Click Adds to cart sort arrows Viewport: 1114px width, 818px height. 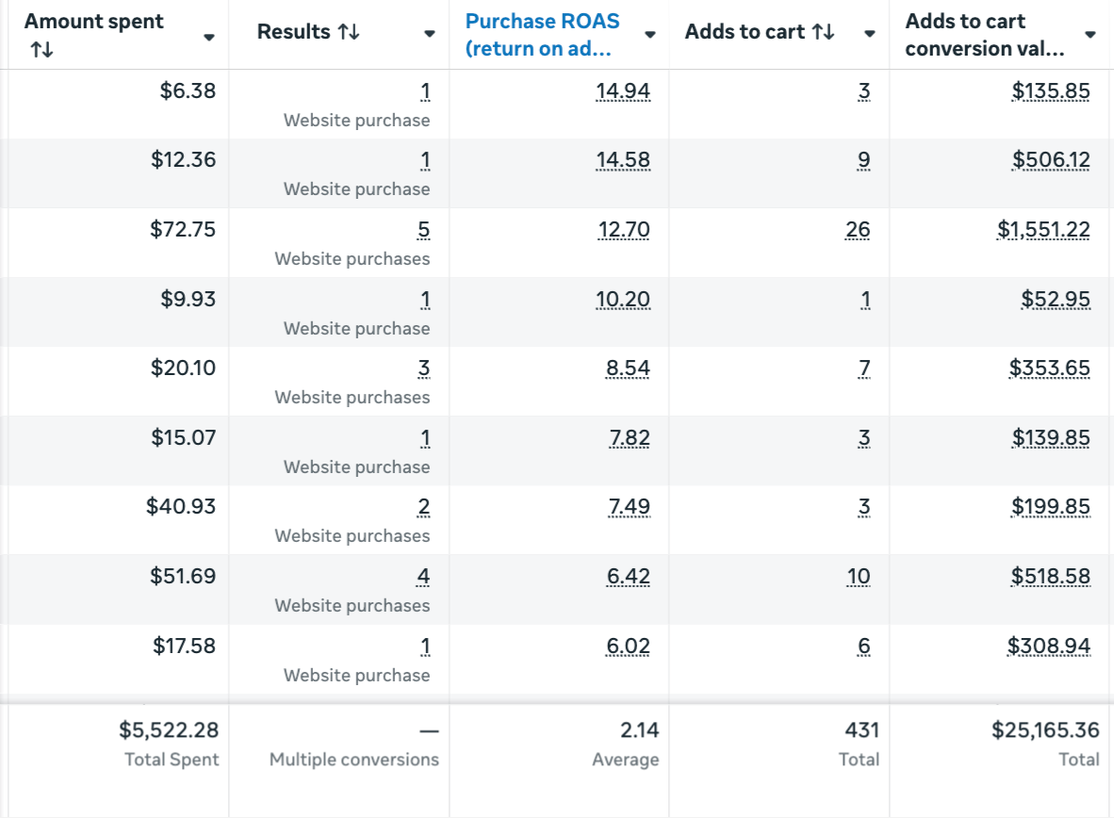[x=823, y=33]
